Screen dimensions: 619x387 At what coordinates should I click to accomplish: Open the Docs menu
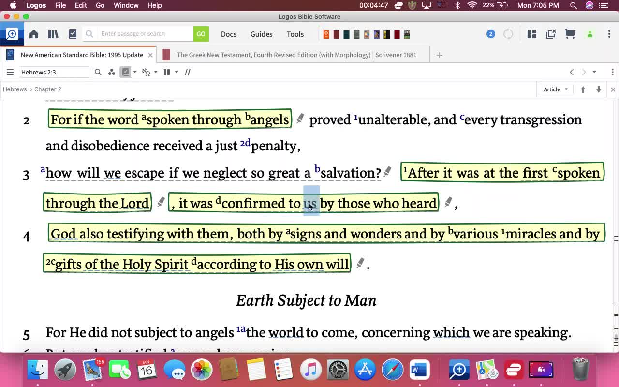(229, 34)
